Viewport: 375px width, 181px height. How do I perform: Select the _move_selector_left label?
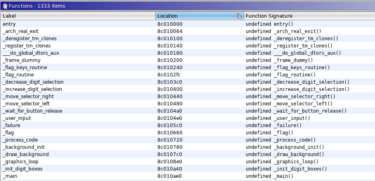click(26, 103)
